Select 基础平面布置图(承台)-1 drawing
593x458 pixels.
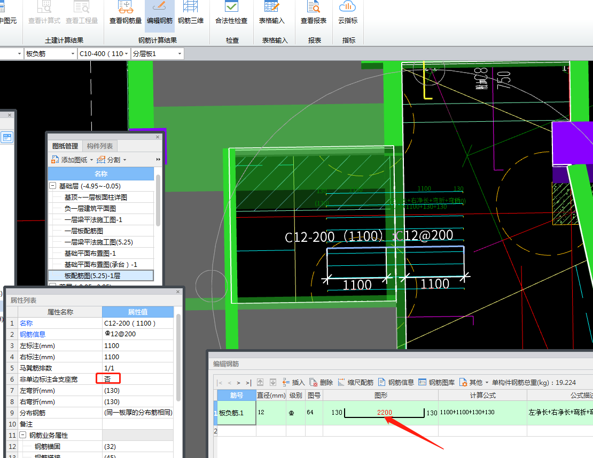[100, 265]
